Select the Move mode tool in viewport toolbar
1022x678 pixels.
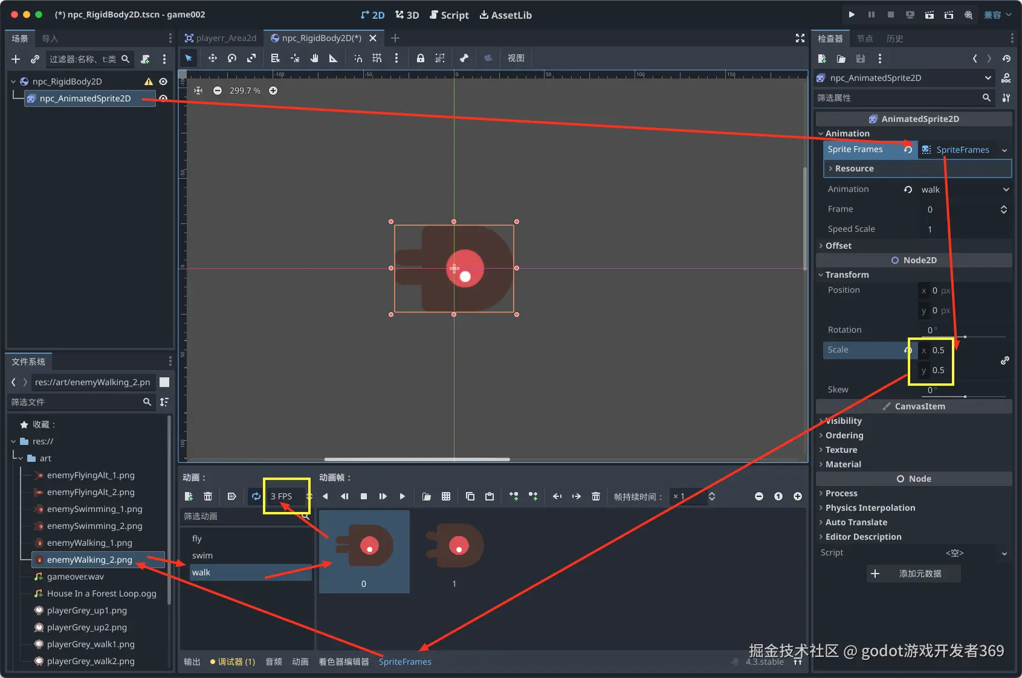click(212, 58)
